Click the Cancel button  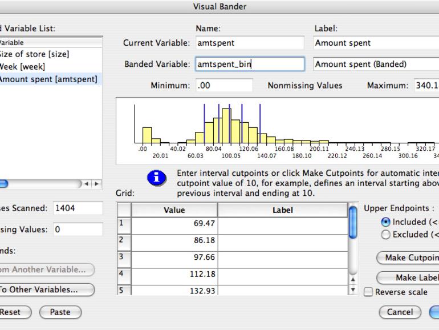coord(400,312)
